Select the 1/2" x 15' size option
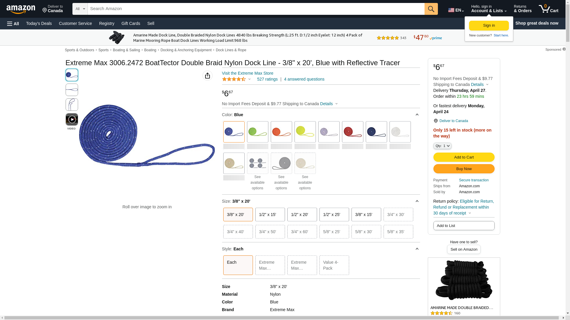The height and width of the screenshot is (320, 570). click(x=270, y=215)
